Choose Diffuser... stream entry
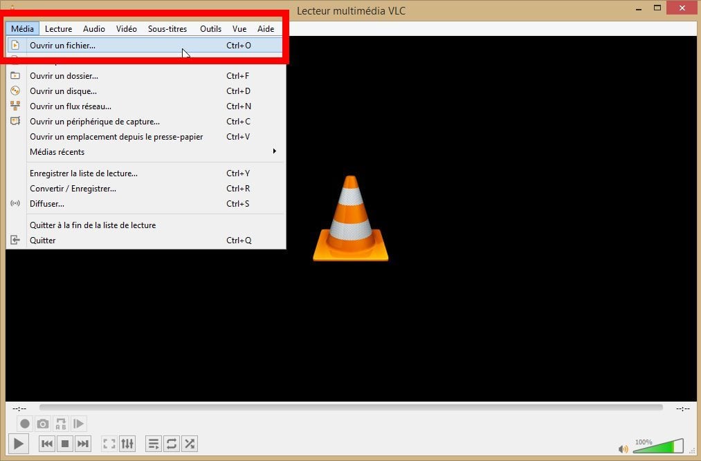The image size is (701, 461). click(x=146, y=204)
